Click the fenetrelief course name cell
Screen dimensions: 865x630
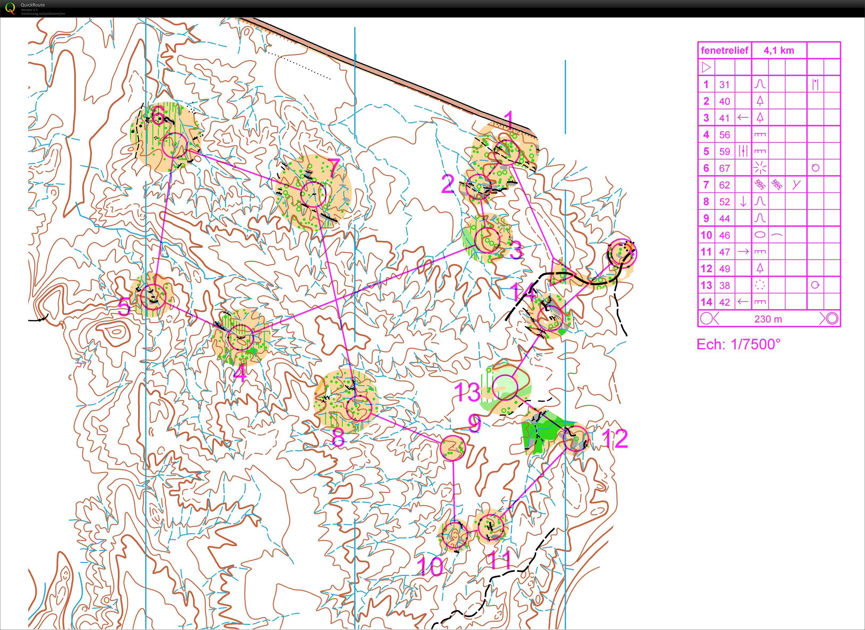click(724, 50)
